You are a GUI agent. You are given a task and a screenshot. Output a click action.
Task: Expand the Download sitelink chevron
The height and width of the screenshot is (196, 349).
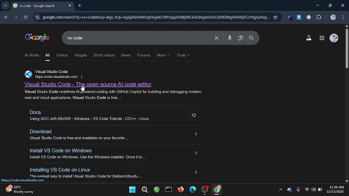click(x=196, y=134)
